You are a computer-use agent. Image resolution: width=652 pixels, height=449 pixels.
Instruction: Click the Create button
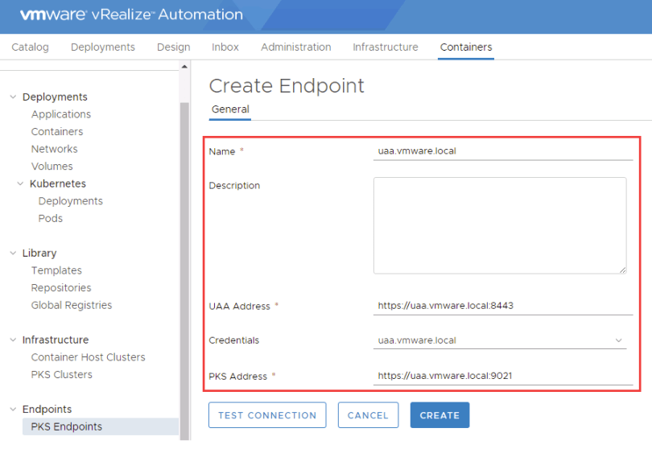tap(439, 415)
